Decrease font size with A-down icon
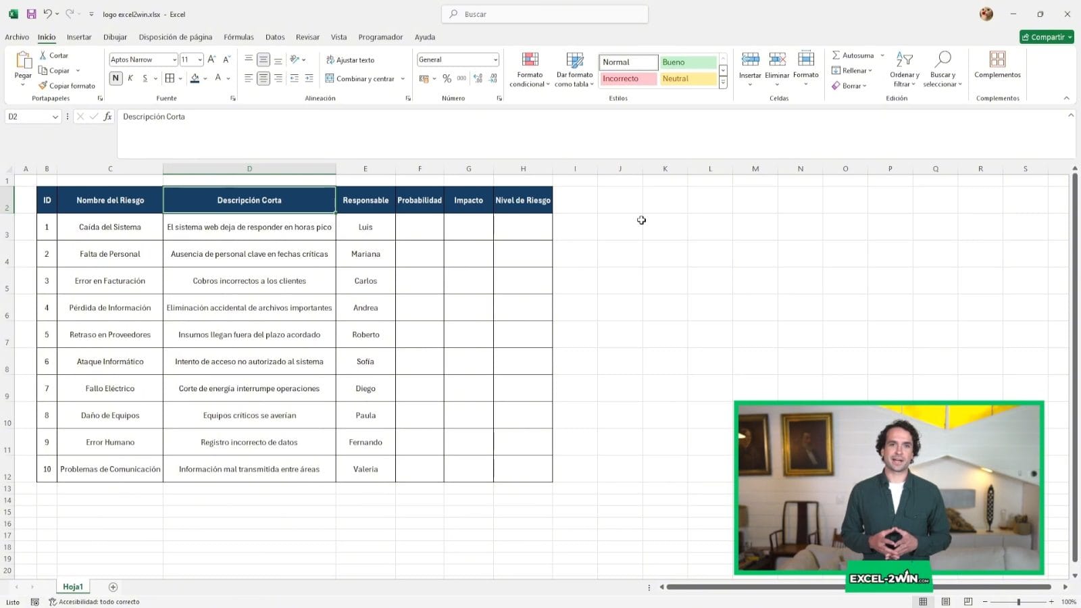This screenshot has height=608, width=1081. tap(226, 59)
